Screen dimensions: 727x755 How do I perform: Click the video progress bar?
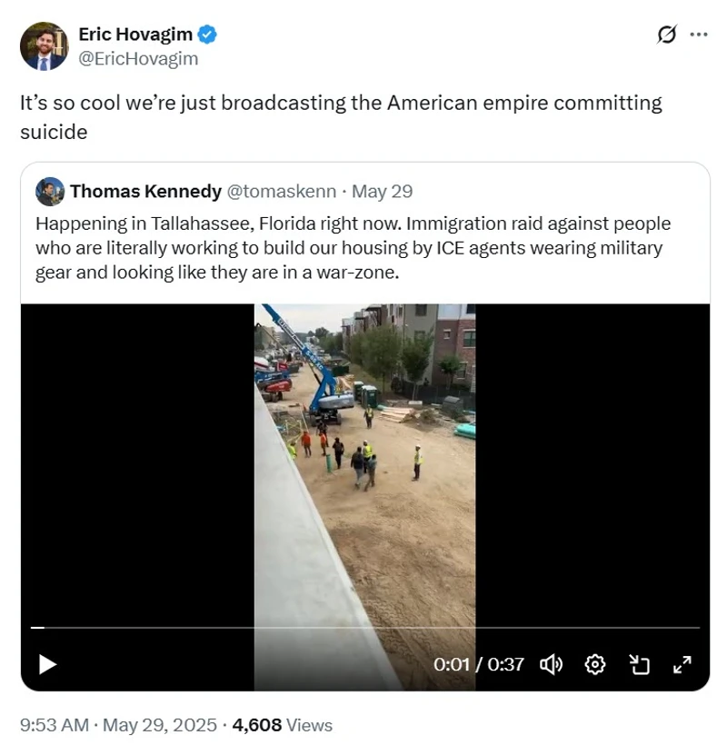click(363, 628)
